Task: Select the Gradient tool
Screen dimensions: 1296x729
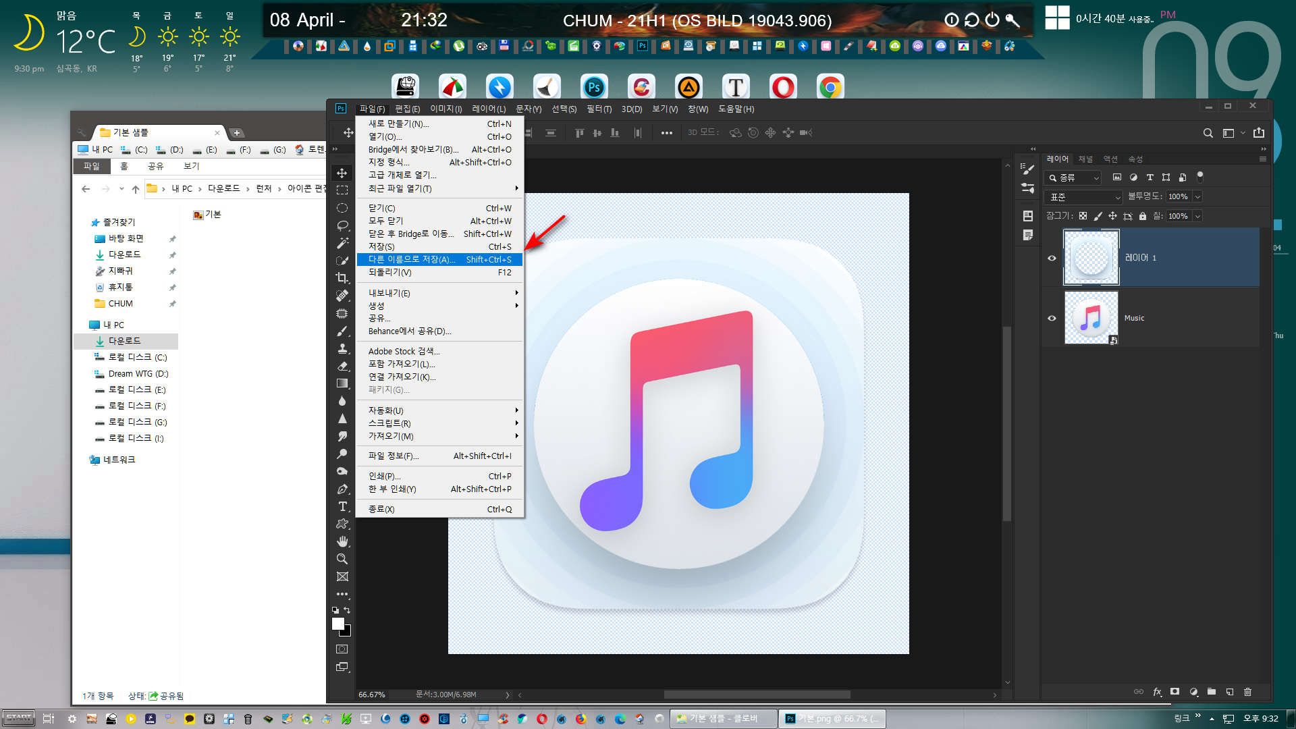Action: click(x=342, y=383)
